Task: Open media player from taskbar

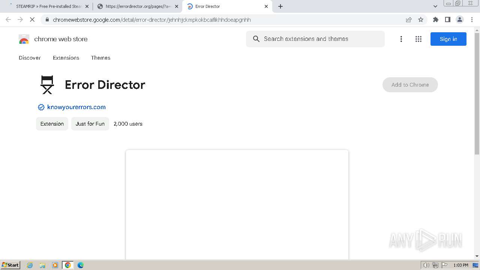Action: click(x=55, y=265)
